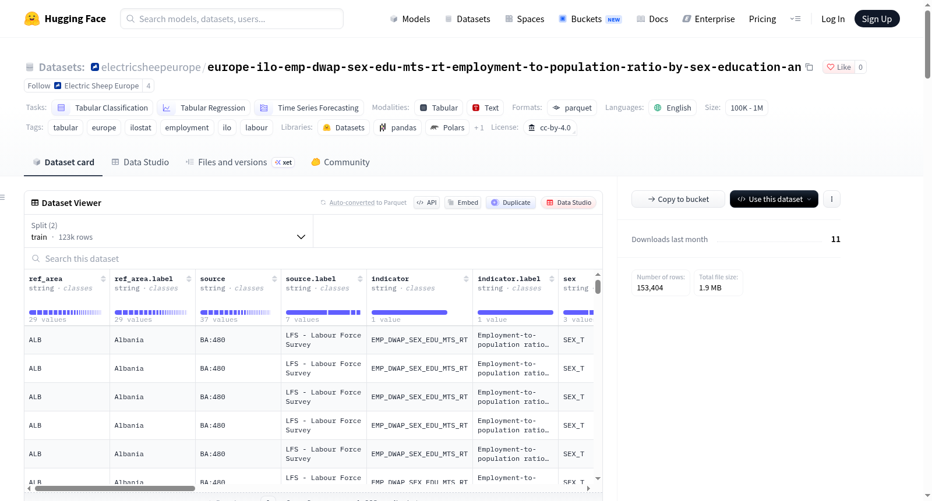
Task: Click the Duplicate button
Action: pos(511,202)
